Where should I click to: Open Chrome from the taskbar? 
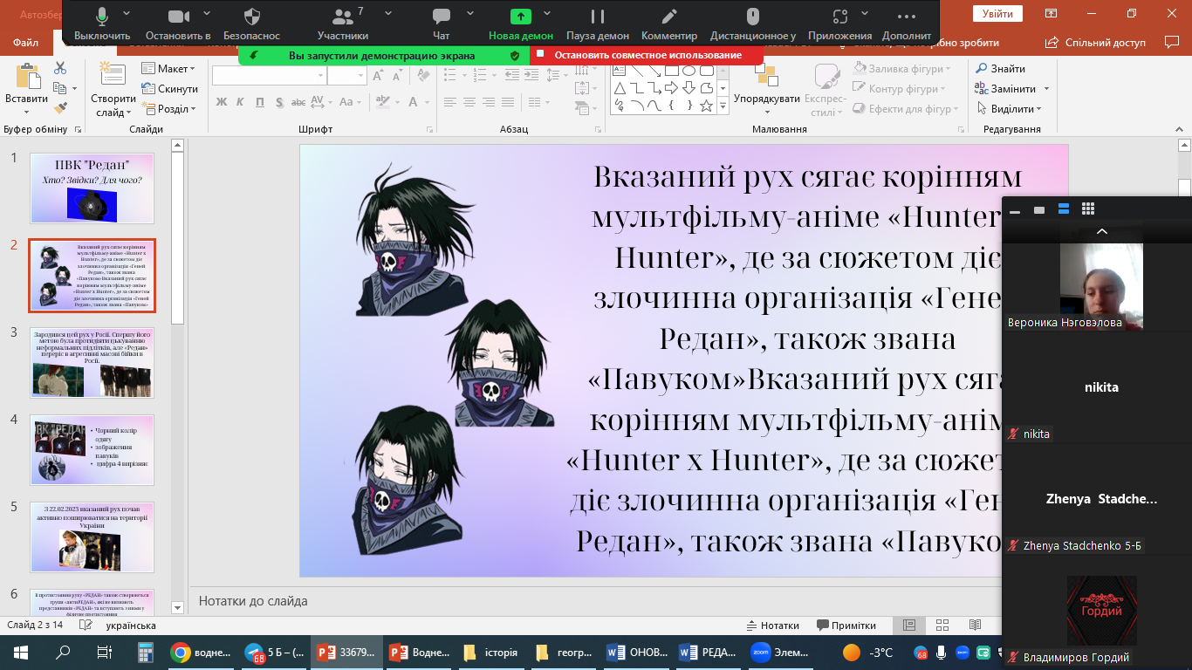[202, 653]
